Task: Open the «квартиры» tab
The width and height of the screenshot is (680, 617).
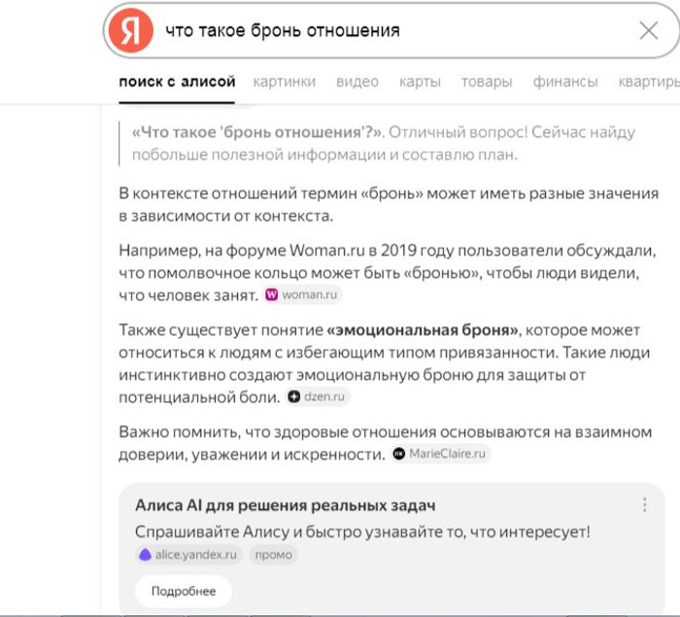Action: pos(648,82)
